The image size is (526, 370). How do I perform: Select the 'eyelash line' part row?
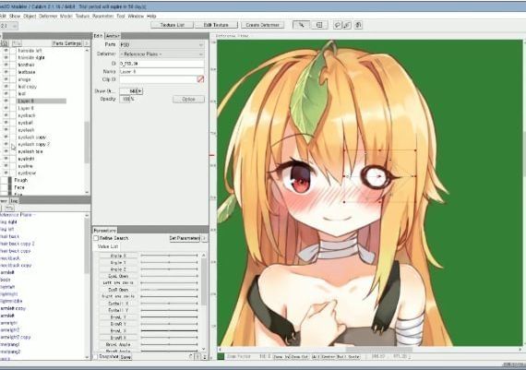click(30, 151)
